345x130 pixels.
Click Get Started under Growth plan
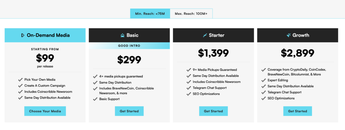(x=297, y=111)
